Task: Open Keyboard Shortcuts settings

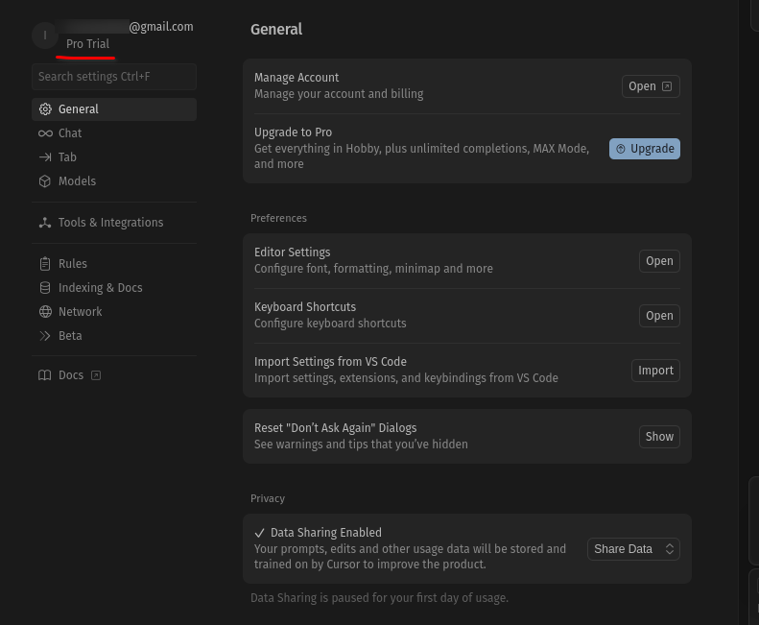Action: coord(659,316)
